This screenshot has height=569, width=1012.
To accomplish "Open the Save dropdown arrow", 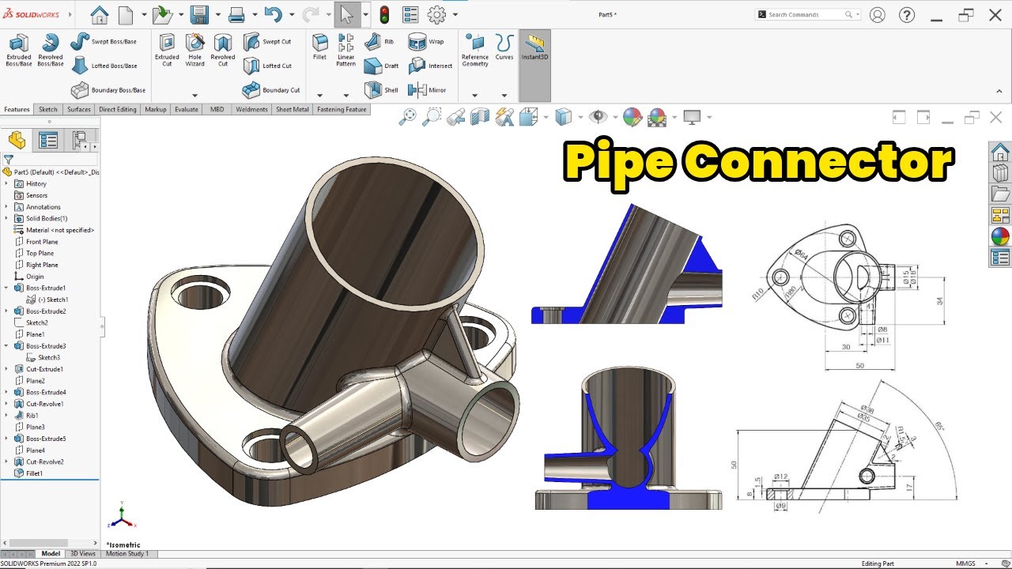I will [x=217, y=14].
